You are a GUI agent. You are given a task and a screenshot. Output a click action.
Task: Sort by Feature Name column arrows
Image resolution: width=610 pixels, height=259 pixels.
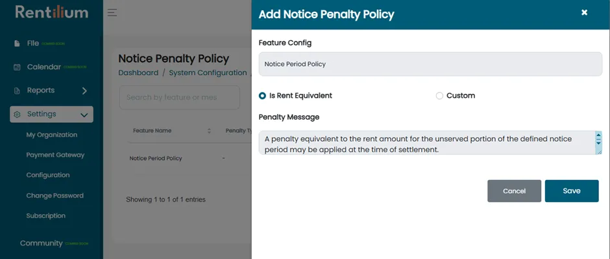click(x=209, y=131)
